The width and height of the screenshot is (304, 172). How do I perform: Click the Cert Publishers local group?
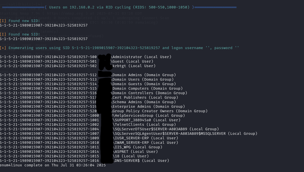(145, 98)
